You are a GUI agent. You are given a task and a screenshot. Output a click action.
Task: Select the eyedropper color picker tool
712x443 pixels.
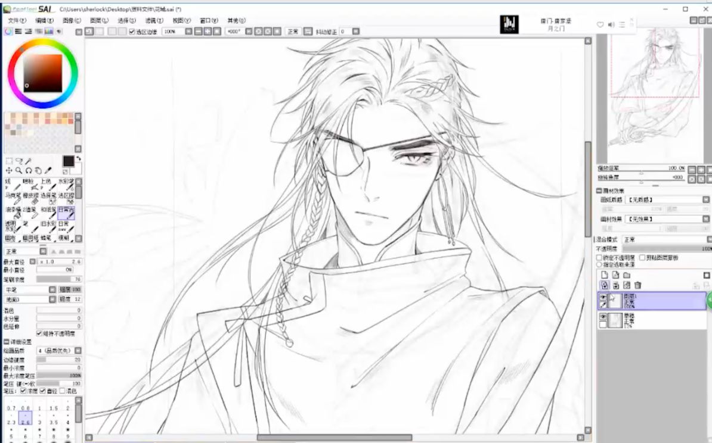[x=48, y=170]
